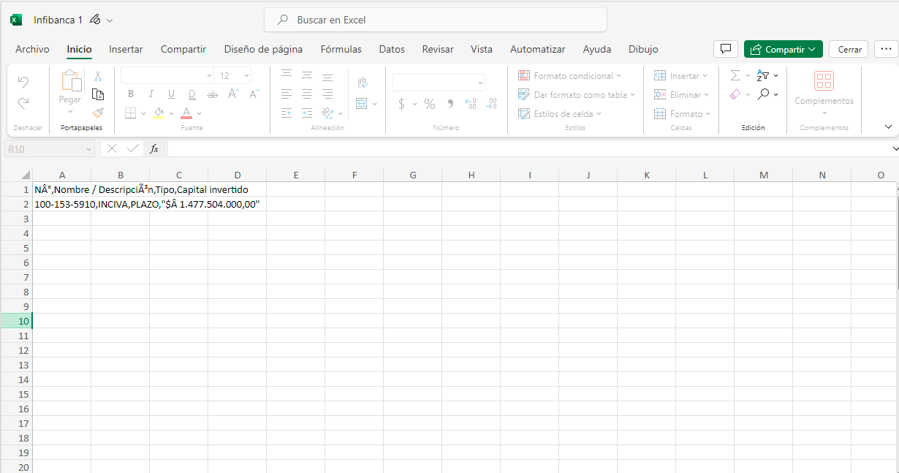899x473 pixels.
Task: Switch to the Automatizar tab
Action: point(538,49)
